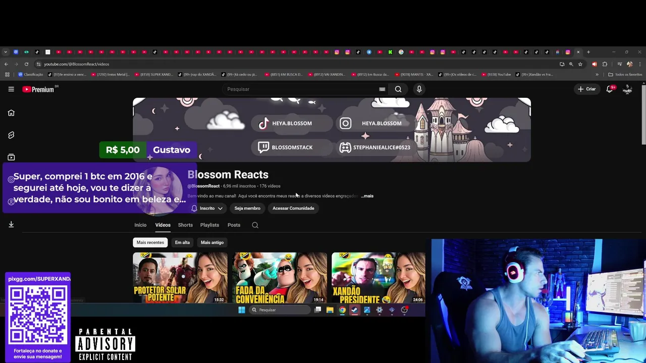Select the Vídeos channel tab

(163, 225)
